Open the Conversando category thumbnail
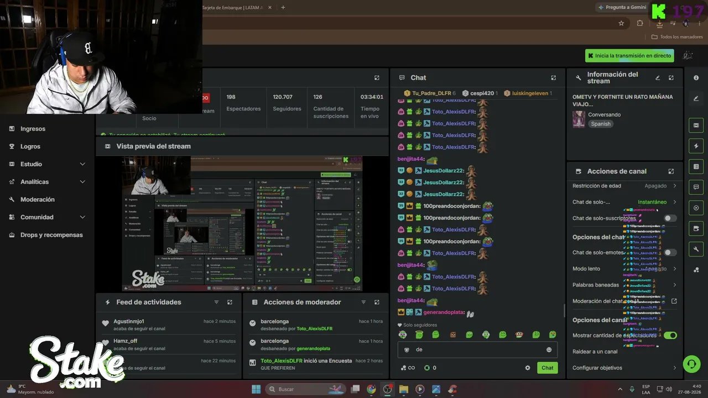Screen dimensions: 708x398 pos(579,119)
